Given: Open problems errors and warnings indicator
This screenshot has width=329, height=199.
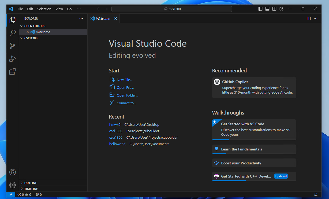Looking at the screenshot, I should [x=24, y=194].
